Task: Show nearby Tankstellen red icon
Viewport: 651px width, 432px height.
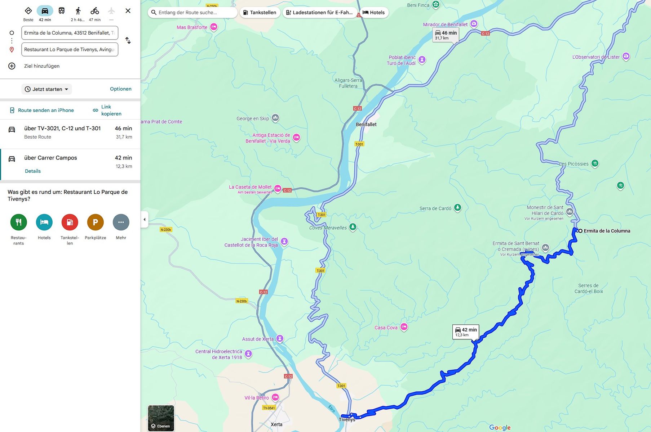Action: coord(70,222)
